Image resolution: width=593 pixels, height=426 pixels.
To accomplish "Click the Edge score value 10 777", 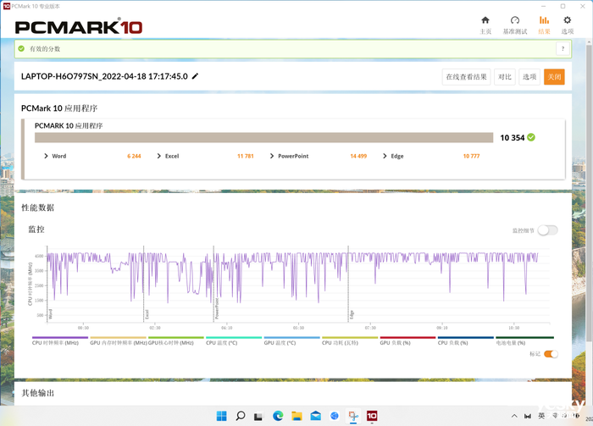I will click(x=471, y=156).
